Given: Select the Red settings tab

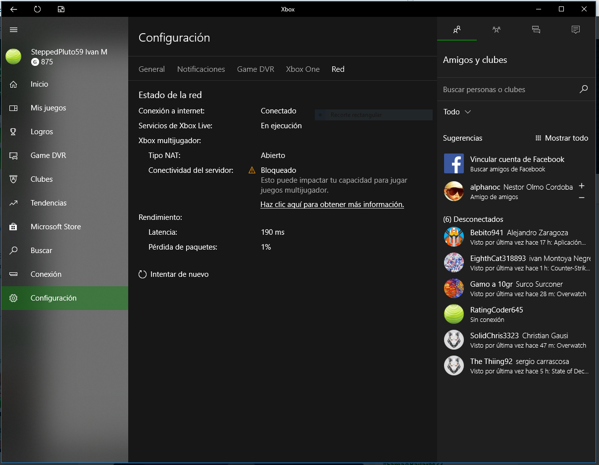Looking at the screenshot, I should tap(338, 69).
